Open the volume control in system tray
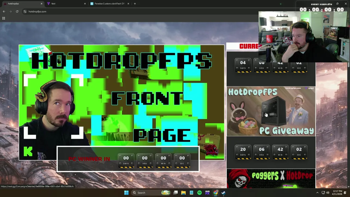350x197 pixels. coord(328,193)
